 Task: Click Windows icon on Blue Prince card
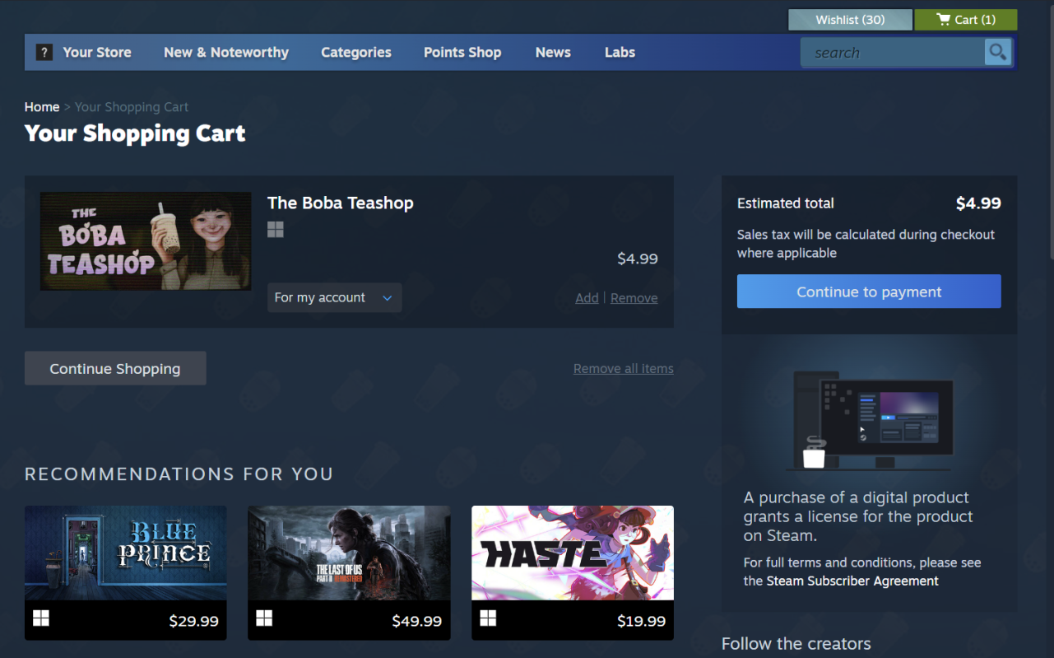[x=41, y=618]
